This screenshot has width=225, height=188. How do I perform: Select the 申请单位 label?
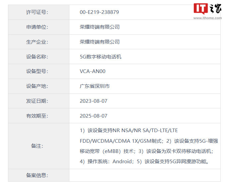point(37,27)
